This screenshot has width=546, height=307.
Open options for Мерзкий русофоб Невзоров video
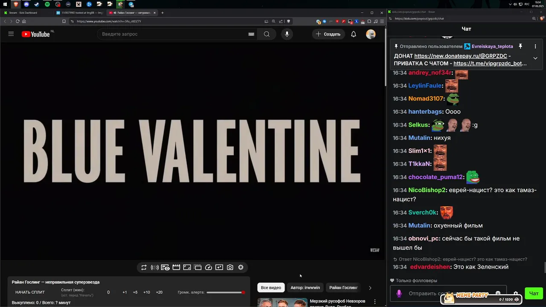[x=375, y=301]
